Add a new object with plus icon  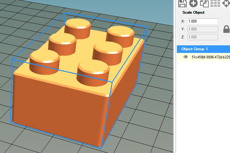point(193,3)
